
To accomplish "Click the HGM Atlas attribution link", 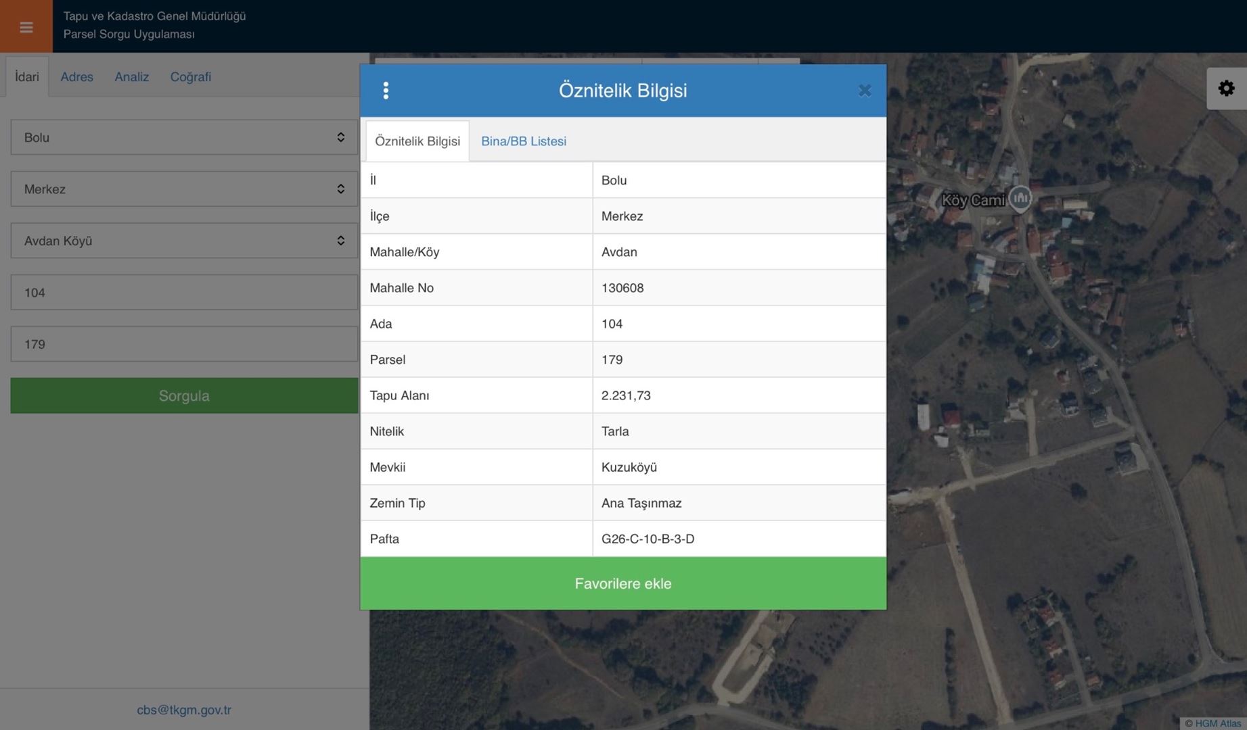I will click(x=1217, y=723).
